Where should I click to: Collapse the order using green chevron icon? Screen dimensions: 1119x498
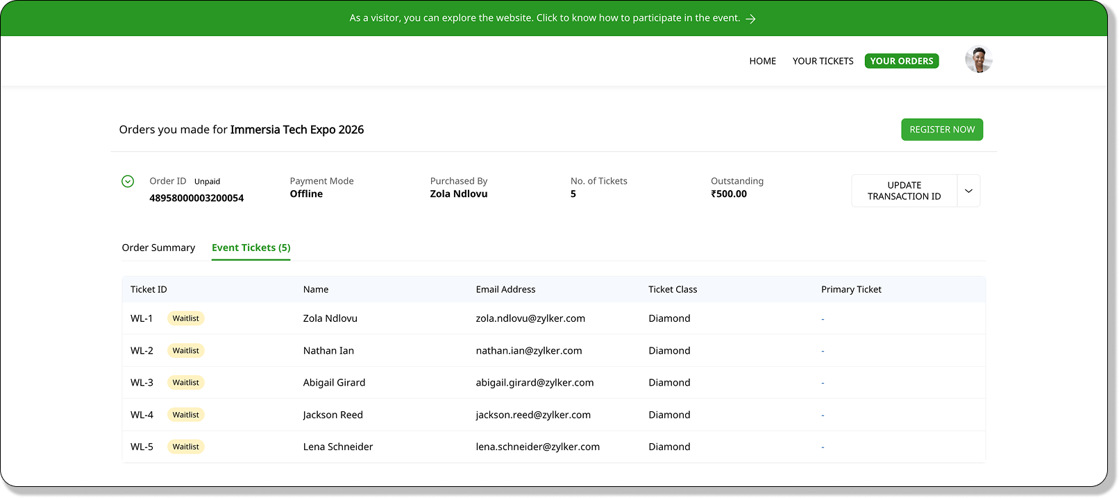pos(128,182)
